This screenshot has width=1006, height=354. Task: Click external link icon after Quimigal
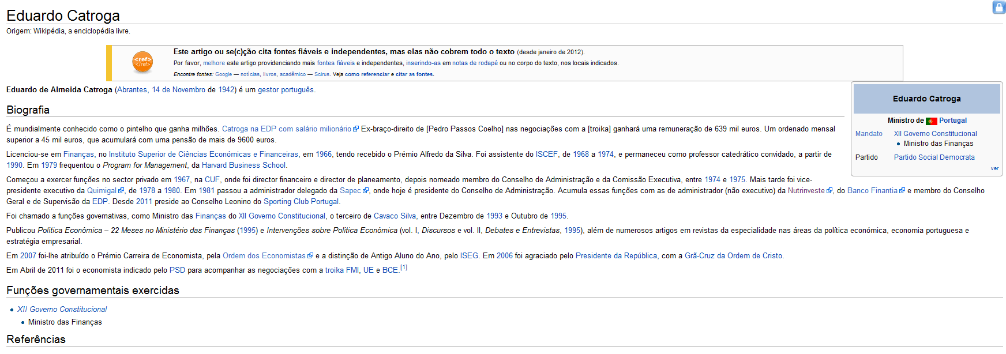(121, 191)
